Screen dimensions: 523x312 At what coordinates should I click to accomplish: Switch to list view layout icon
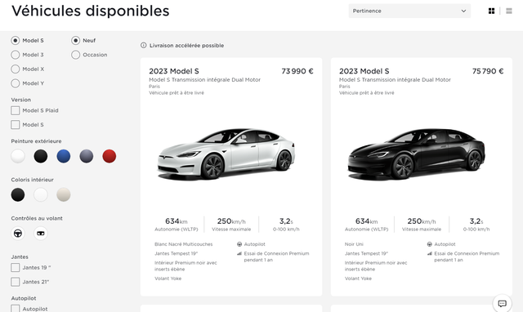click(508, 11)
